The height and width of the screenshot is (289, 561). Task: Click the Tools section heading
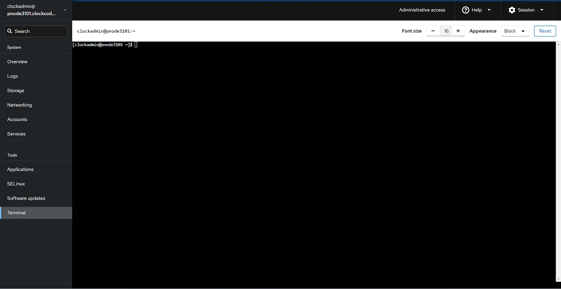point(12,155)
